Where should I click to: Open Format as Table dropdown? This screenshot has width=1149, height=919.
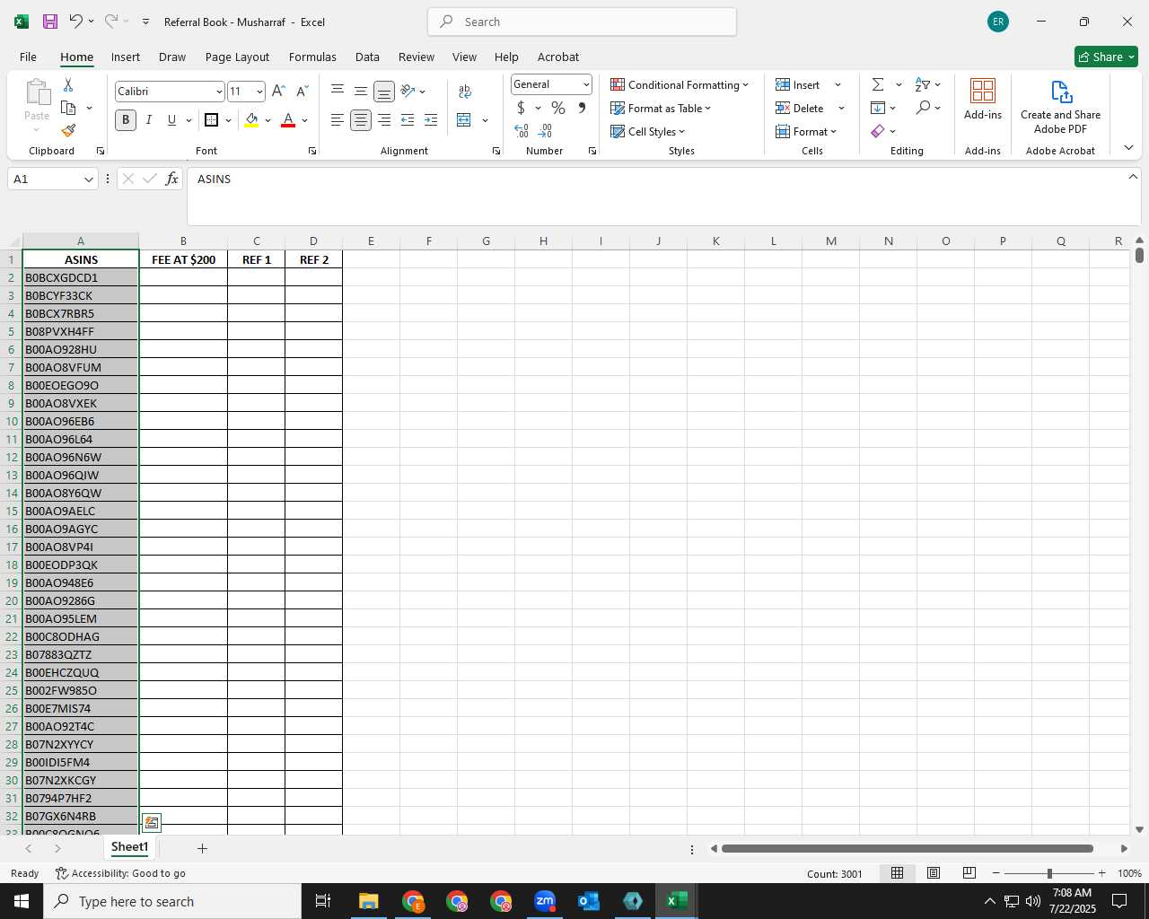[x=661, y=108]
